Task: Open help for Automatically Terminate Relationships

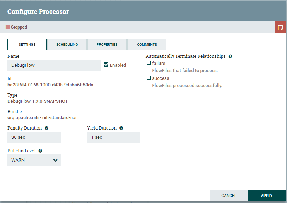Action: pyautogui.click(x=230, y=56)
